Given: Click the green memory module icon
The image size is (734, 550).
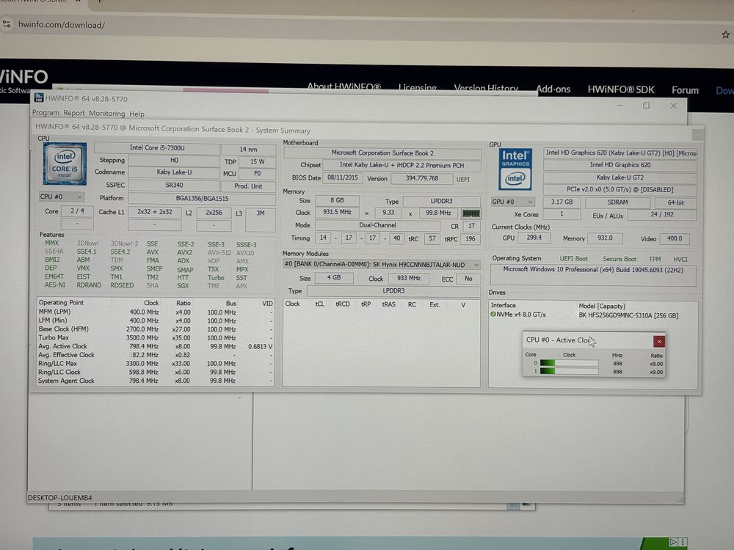Looking at the screenshot, I should pos(471,213).
